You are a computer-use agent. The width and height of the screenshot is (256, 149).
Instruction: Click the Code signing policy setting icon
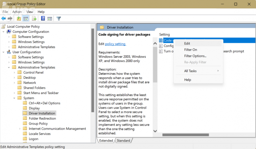pos(161,40)
